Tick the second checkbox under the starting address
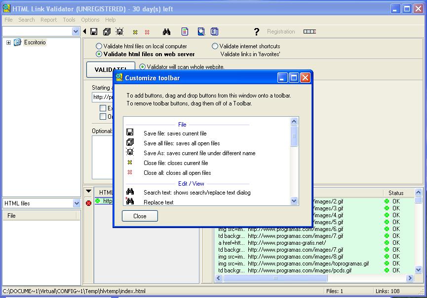The width and height of the screenshot is (427, 298). 103,117
